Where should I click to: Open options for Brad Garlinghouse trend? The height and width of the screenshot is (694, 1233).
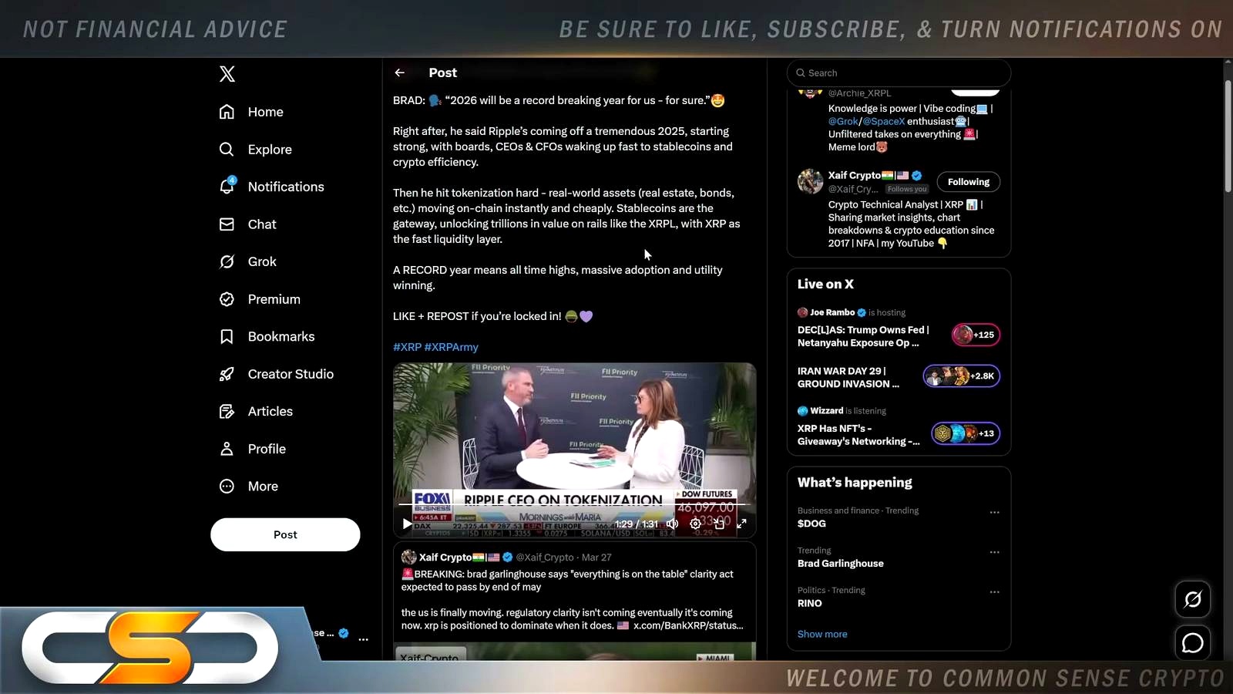(x=994, y=552)
